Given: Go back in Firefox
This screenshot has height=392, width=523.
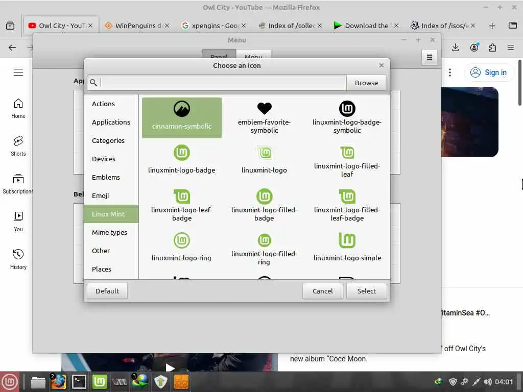Looking at the screenshot, I should pyautogui.click(x=12, y=47).
